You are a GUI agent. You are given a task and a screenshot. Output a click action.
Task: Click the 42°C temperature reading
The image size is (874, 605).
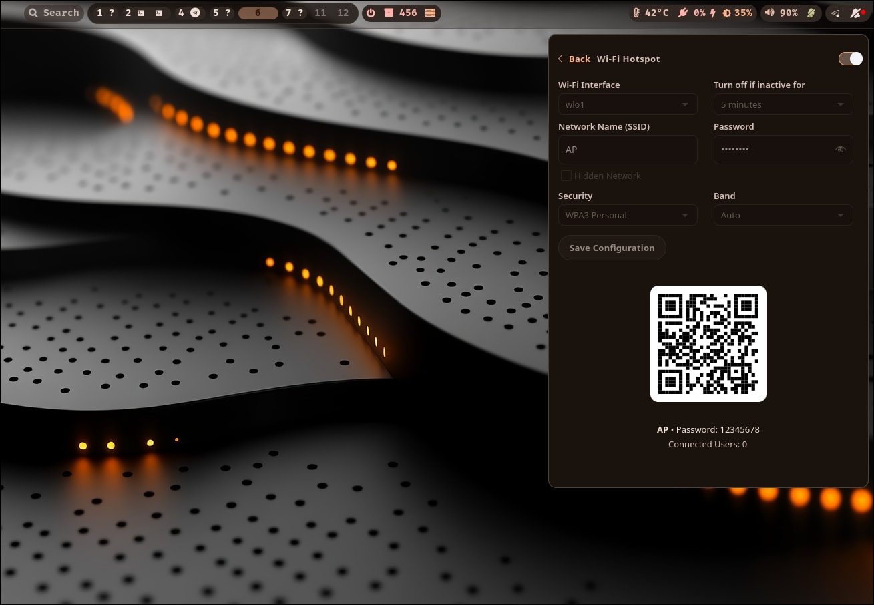[x=657, y=13]
